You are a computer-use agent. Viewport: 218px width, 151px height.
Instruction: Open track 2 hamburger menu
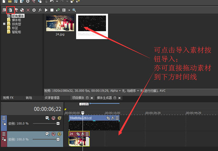click(4, 134)
